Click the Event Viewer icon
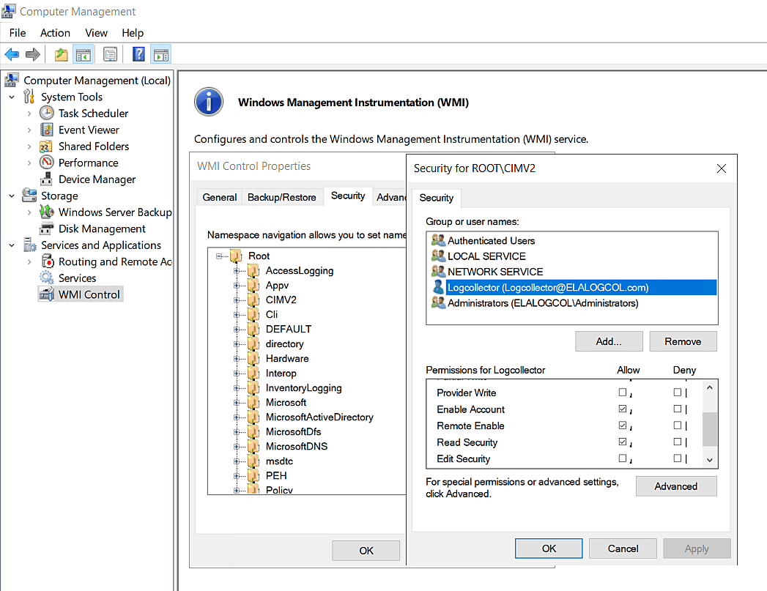Viewport: 767px width, 591px height. point(46,130)
